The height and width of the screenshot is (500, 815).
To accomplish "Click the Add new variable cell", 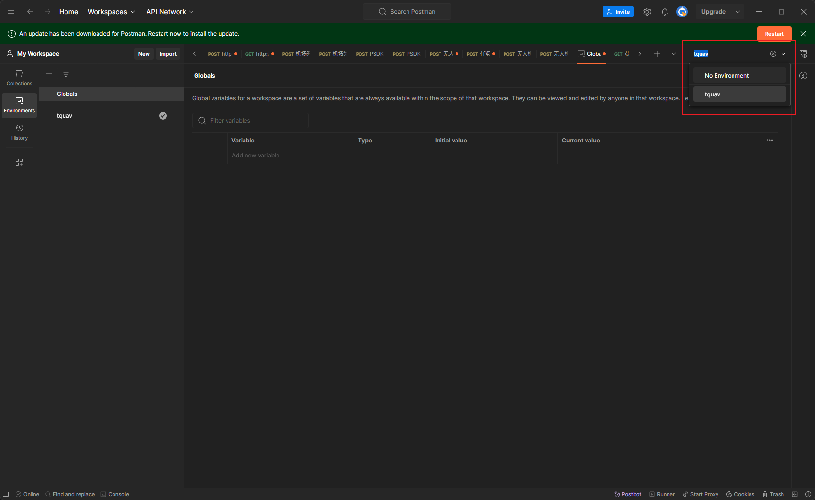I will coord(291,156).
